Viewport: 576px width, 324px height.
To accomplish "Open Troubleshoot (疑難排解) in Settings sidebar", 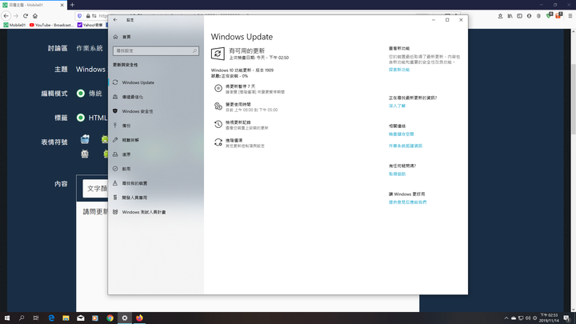I will coord(130,140).
